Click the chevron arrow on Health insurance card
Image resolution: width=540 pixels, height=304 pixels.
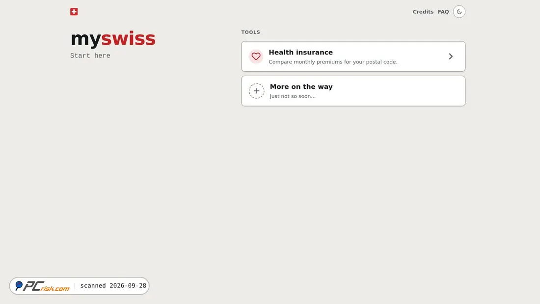pyautogui.click(x=451, y=56)
